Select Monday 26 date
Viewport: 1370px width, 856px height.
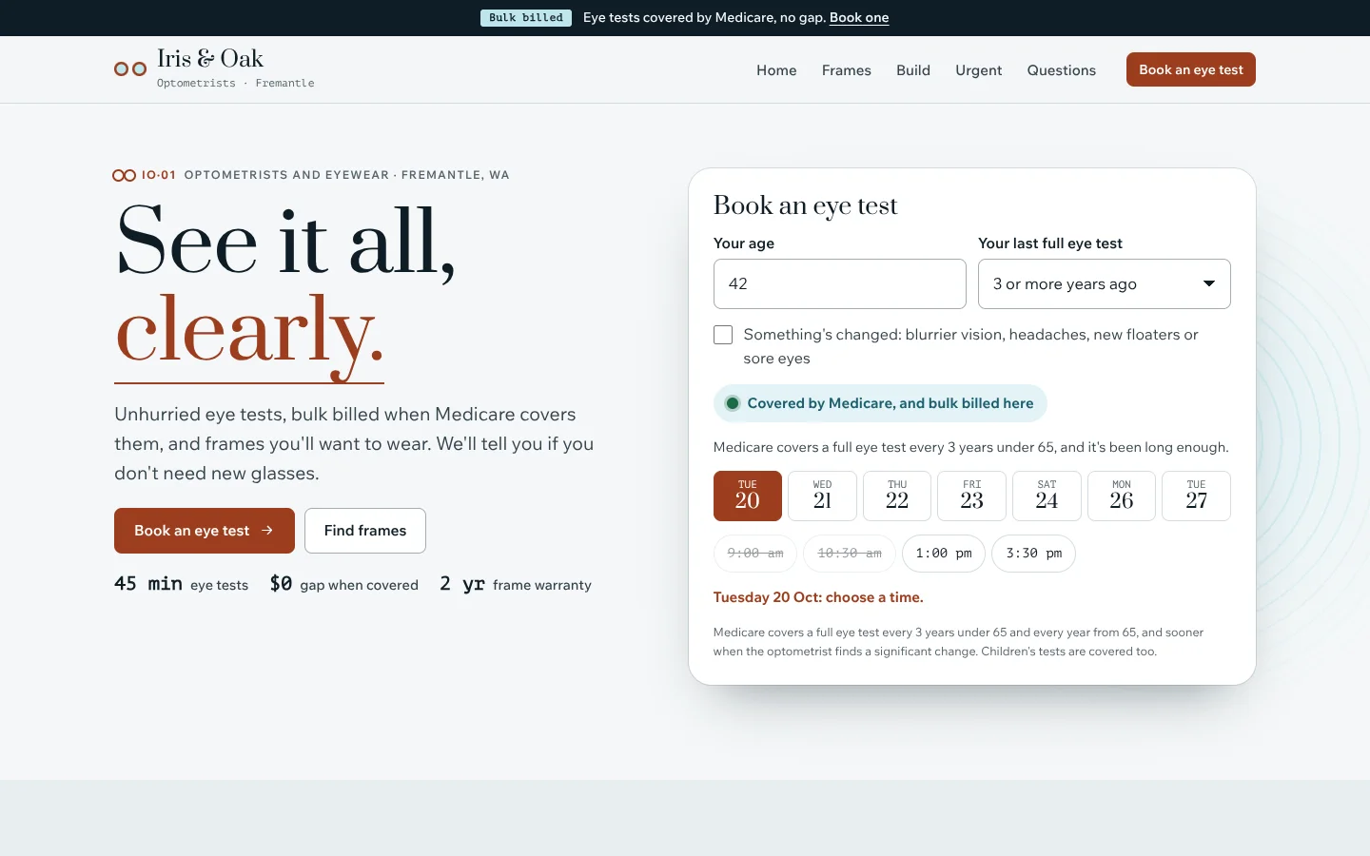click(x=1122, y=496)
